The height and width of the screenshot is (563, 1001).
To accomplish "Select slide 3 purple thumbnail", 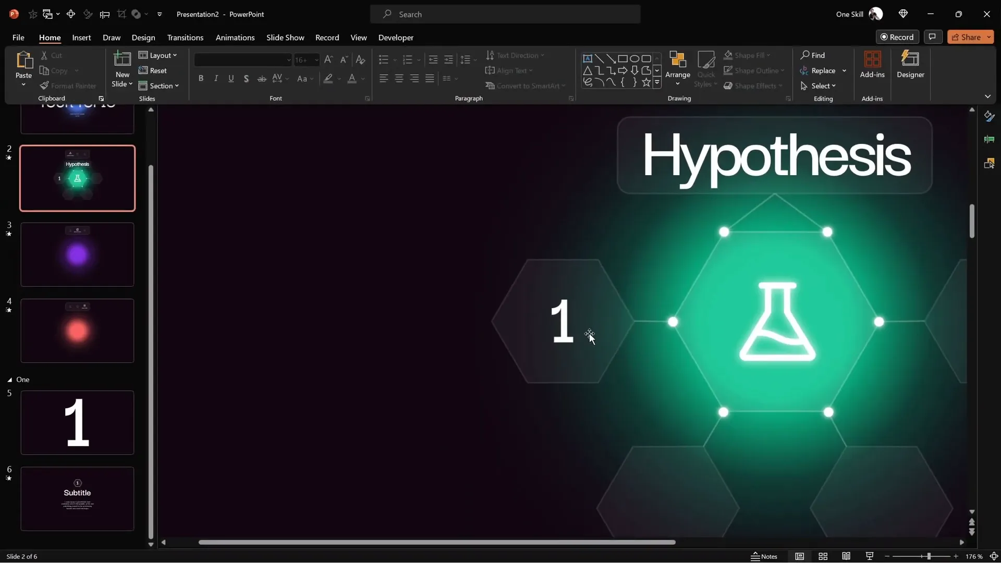I will tap(77, 255).
